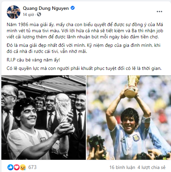Click the red heart reaction icon
Screen dimensions: 171x172
coord(17,167)
